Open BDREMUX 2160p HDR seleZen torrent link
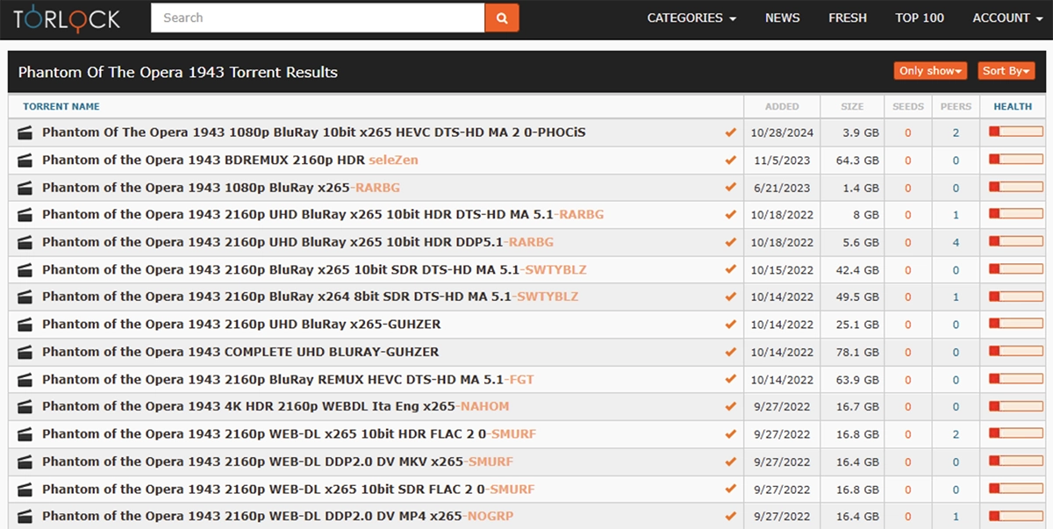1053x529 pixels. [230, 160]
